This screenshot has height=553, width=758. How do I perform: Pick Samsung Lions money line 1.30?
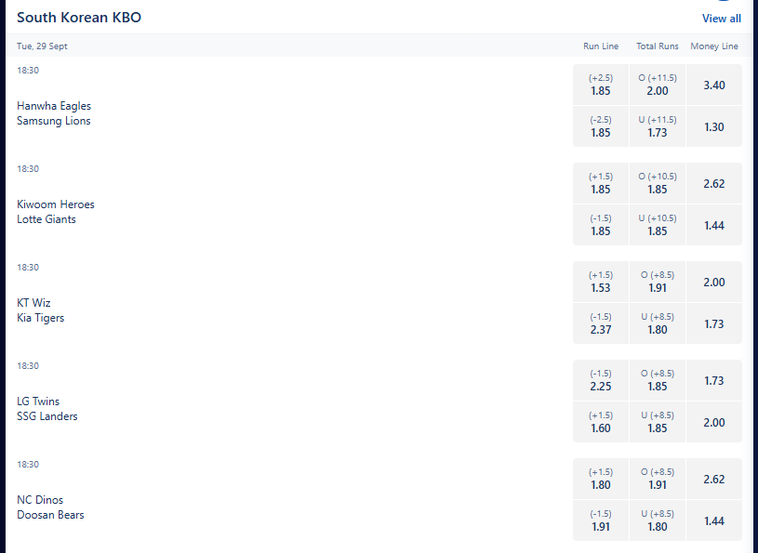click(714, 126)
